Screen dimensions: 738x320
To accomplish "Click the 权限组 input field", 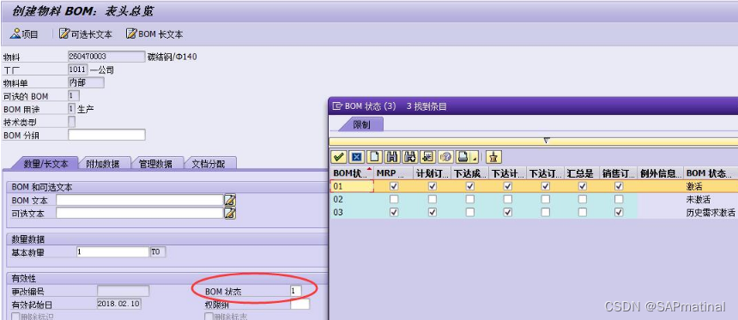I will tap(300, 304).
